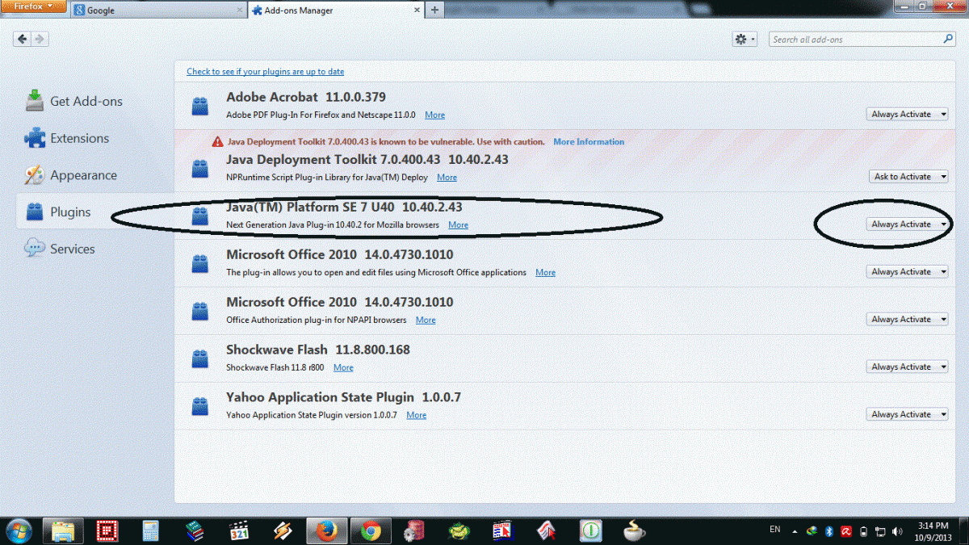969x545 pixels.
Task: Open the gear tools menu
Action: (744, 40)
